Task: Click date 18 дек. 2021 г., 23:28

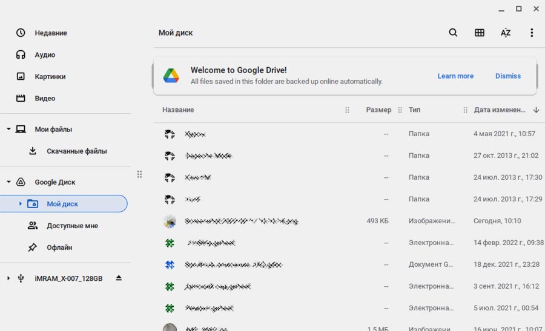Action: pyautogui.click(x=506, y=264)
